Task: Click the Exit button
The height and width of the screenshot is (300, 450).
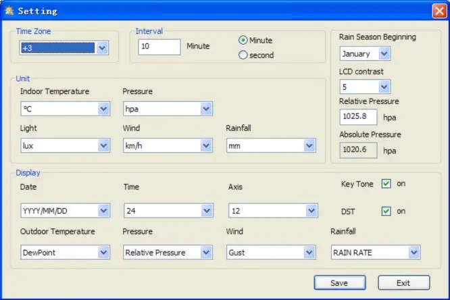Action: click(x=404, y=283)
